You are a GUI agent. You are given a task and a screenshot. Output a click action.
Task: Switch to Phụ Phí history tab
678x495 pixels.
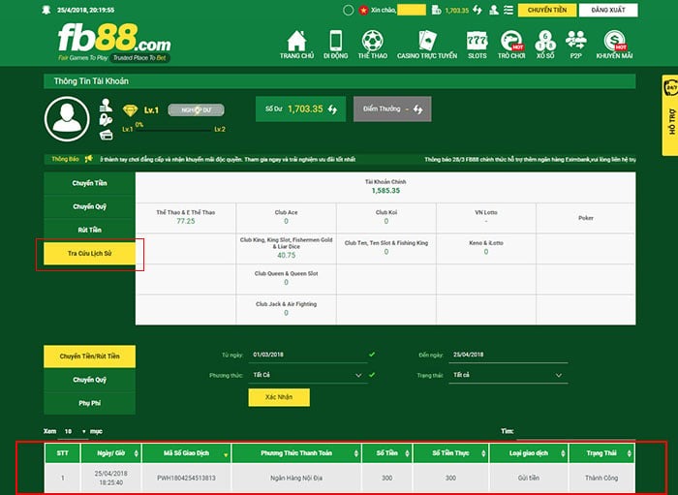point(89,403)
